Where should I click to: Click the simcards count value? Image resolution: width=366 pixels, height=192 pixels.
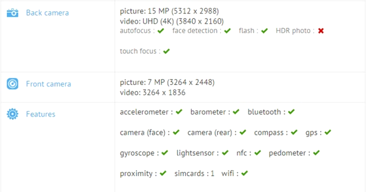pos(212,173)
